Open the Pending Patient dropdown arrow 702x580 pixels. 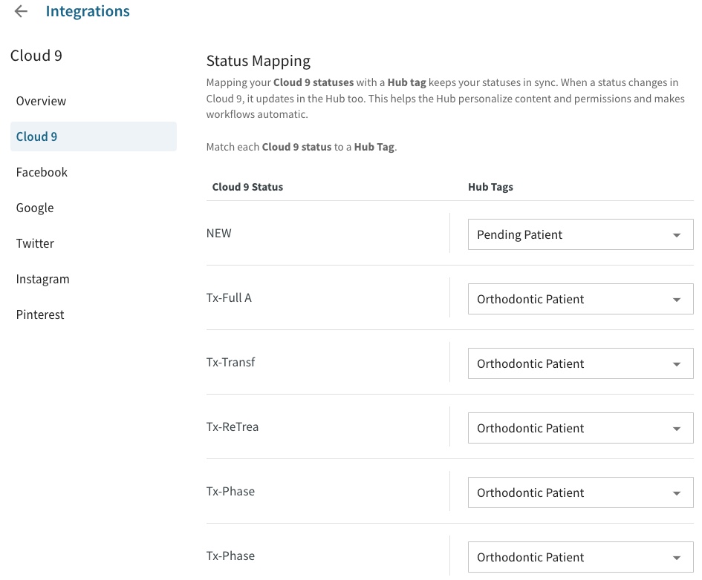click(677, 234)
